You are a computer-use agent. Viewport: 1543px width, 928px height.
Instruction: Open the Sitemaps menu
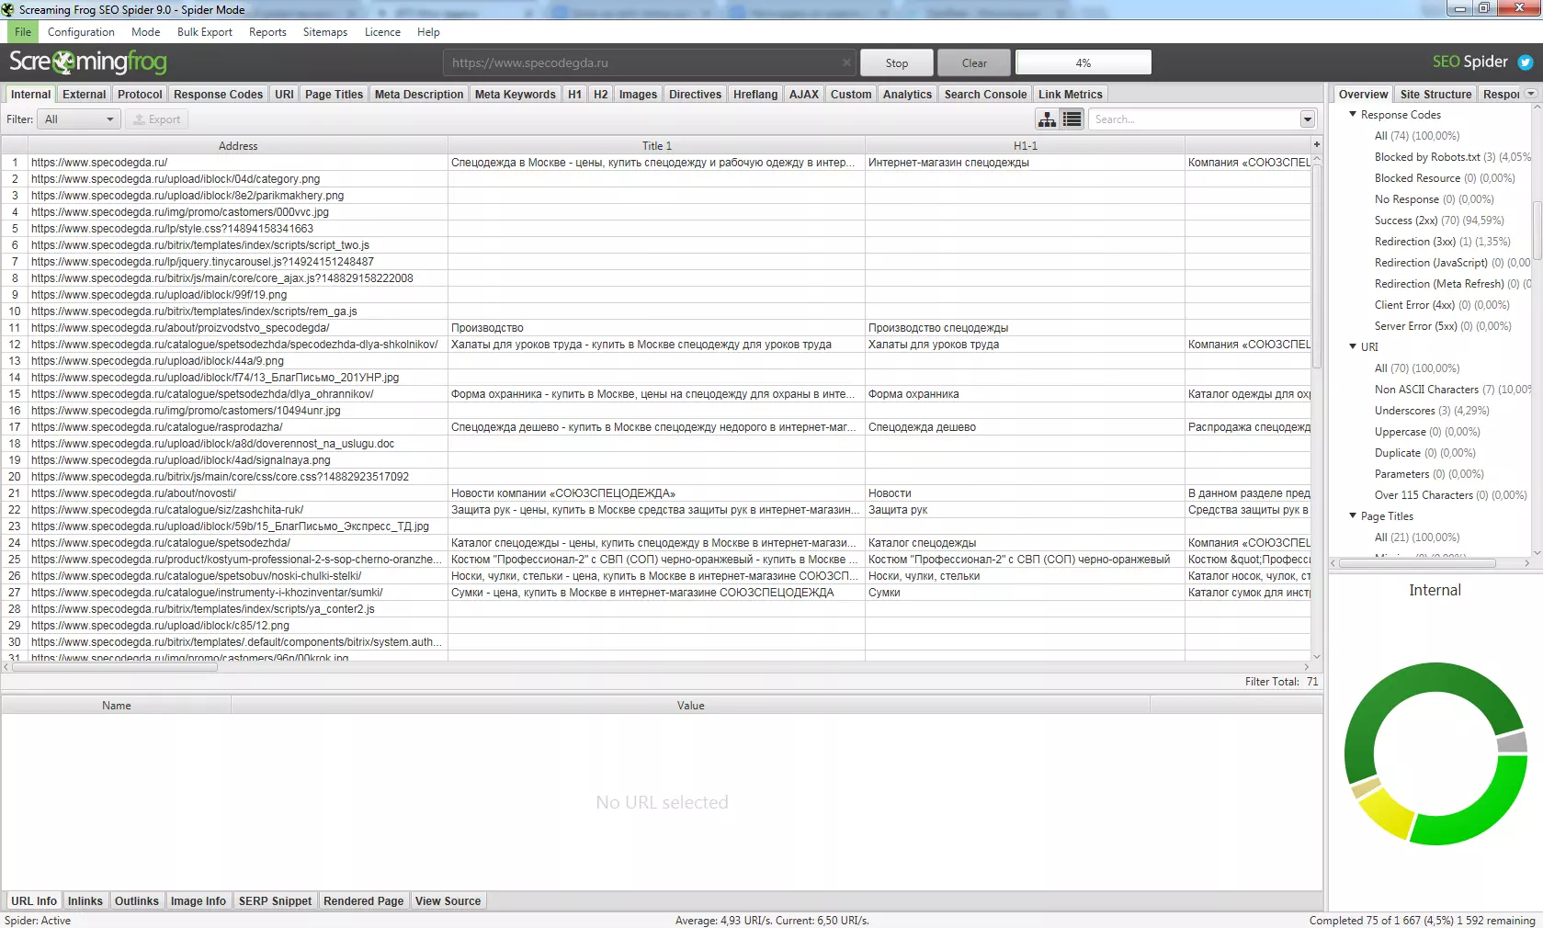pos(325,32)
